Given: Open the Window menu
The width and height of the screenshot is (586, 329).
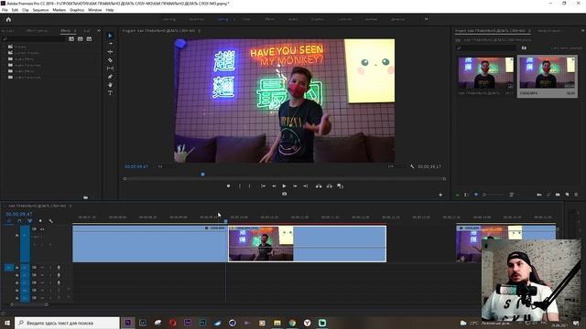Looking at the screenshot, I should click(94, 10).
